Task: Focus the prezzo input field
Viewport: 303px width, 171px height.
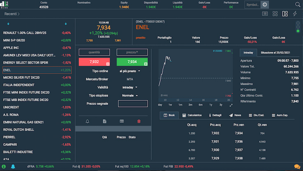Action: click(x=132, y=52)
